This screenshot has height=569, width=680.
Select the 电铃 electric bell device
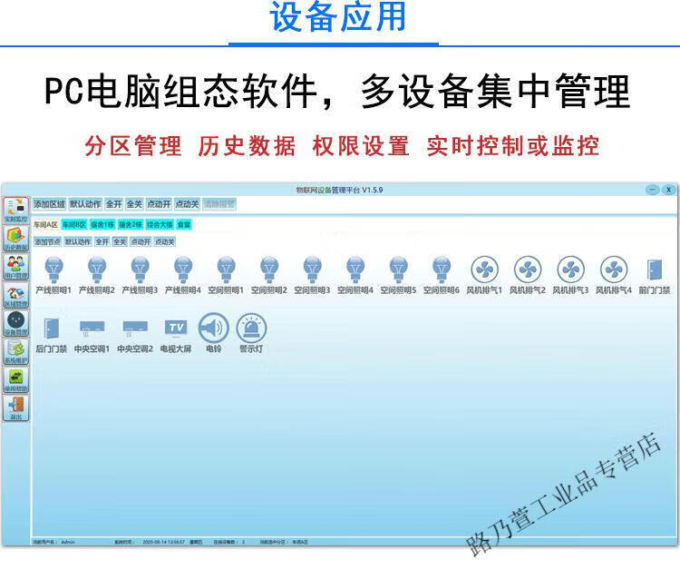213,328
